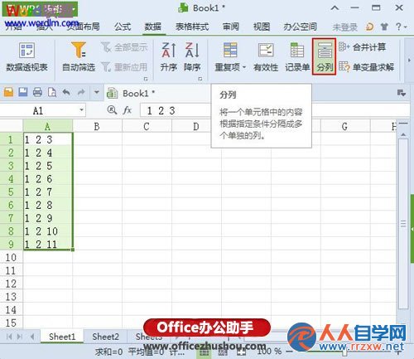Switch to the 公式 ribbon tab
The image size is (414, 359).
123,27
